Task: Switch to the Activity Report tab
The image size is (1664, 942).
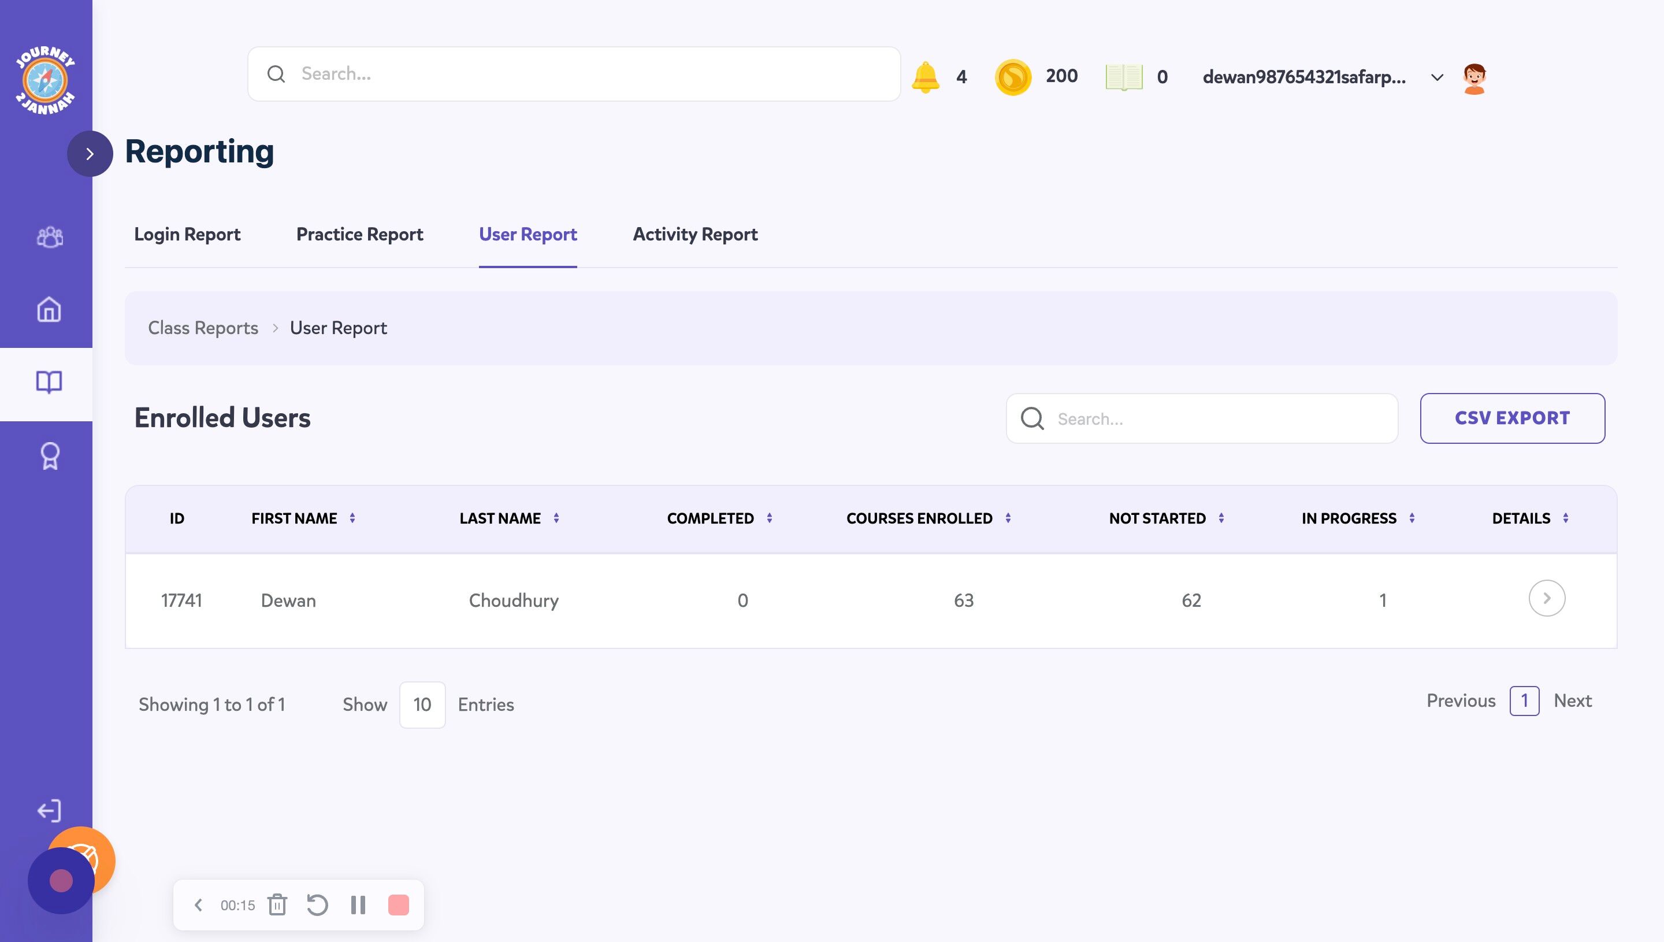Action: (x=694, y=234)
